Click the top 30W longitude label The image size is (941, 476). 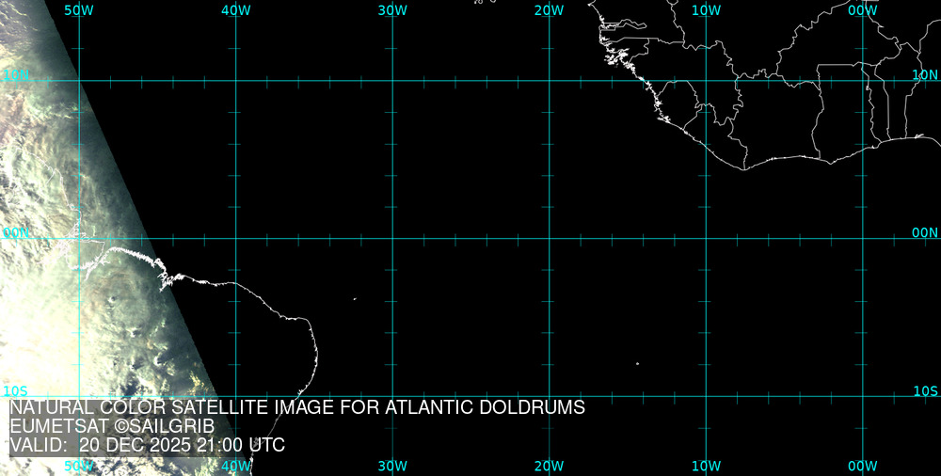click(392, 9)
